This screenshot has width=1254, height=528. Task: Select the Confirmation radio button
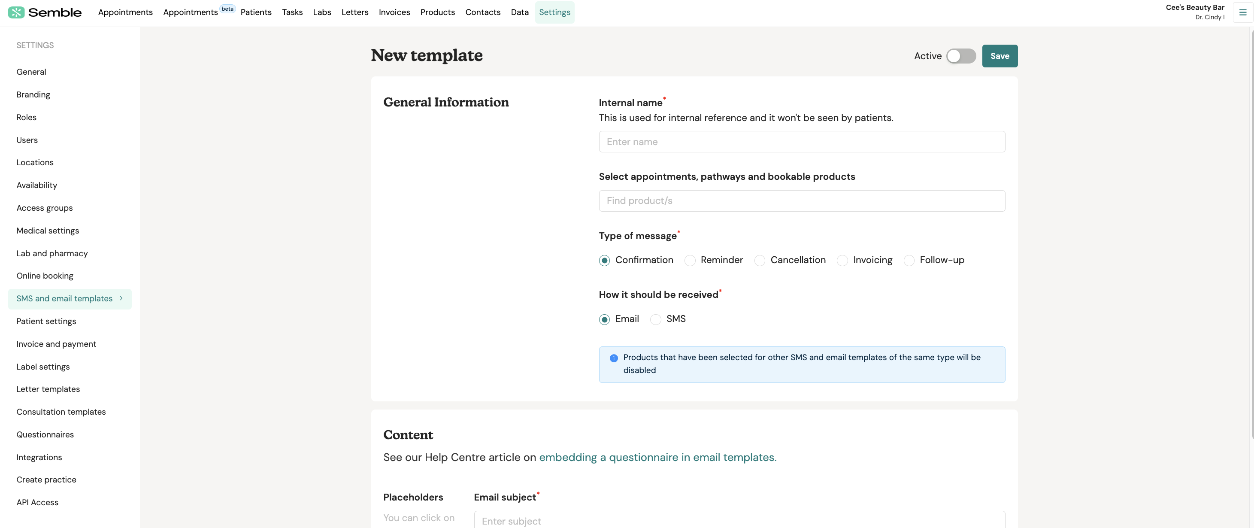[604, 261]
